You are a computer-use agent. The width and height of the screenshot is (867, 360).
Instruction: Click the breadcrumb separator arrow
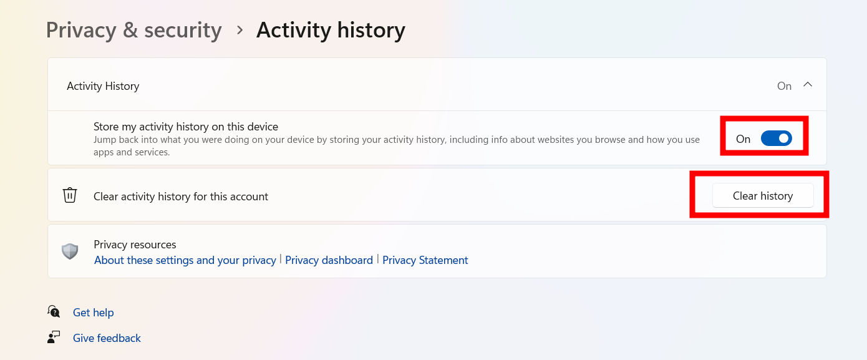coord(240,30)
